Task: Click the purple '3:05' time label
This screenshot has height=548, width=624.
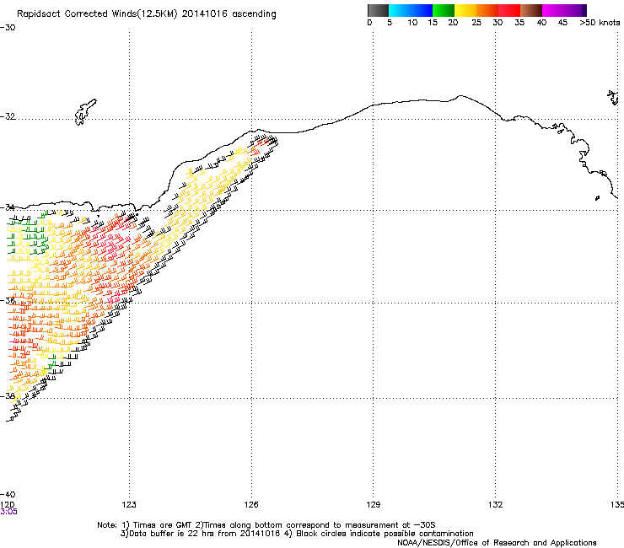Action: point(8,512)
